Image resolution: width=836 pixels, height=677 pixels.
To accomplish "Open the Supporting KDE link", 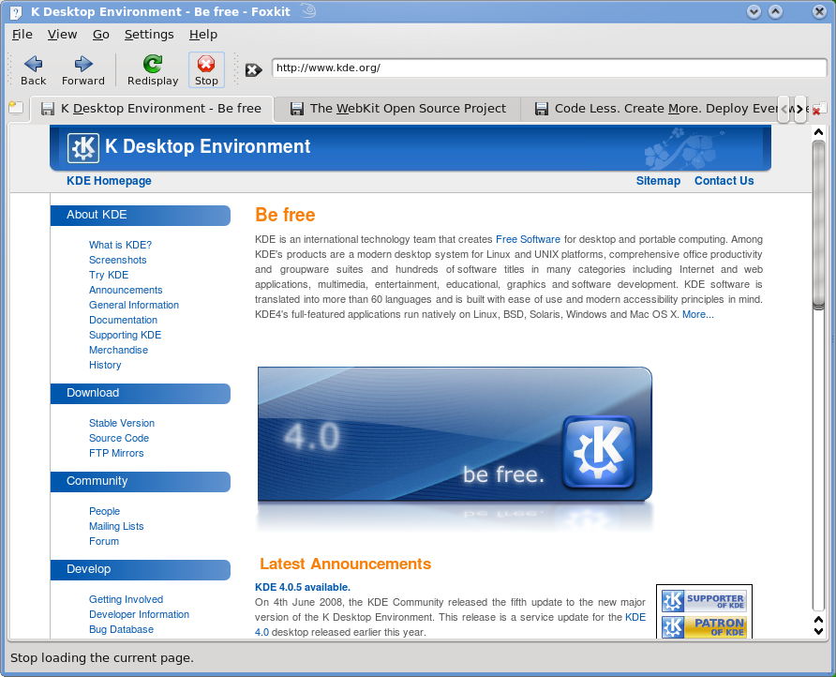I will click(126, 335).
